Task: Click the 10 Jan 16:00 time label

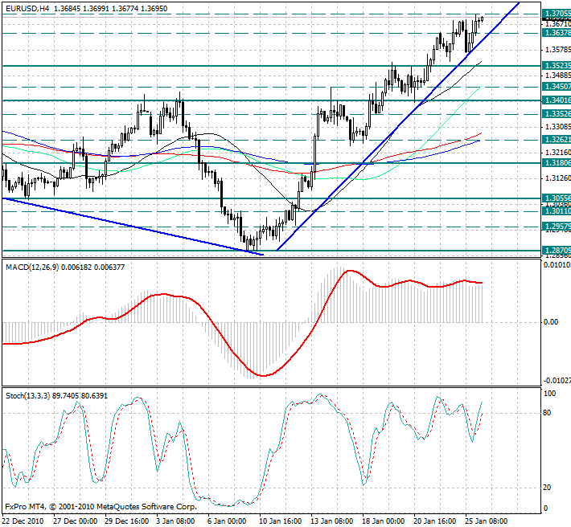Action: coord(281,521)
